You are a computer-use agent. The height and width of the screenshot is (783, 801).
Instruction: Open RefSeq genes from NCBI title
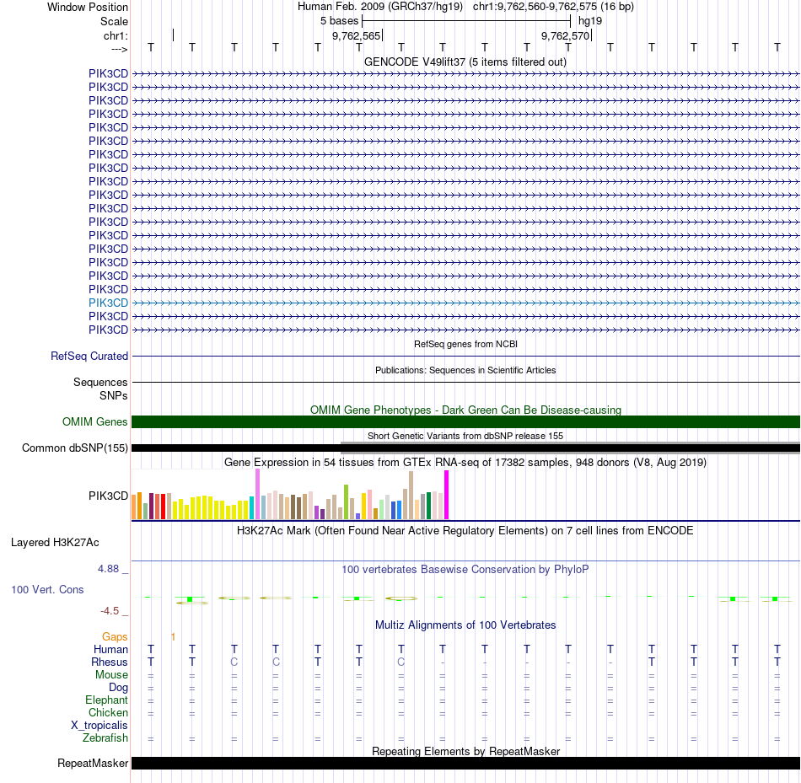[x=465, y=344]
